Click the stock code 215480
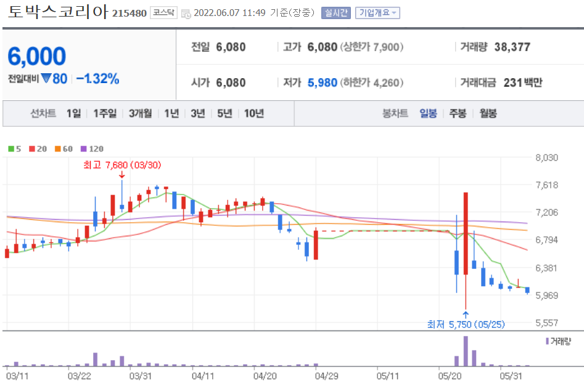 [130, 13]
